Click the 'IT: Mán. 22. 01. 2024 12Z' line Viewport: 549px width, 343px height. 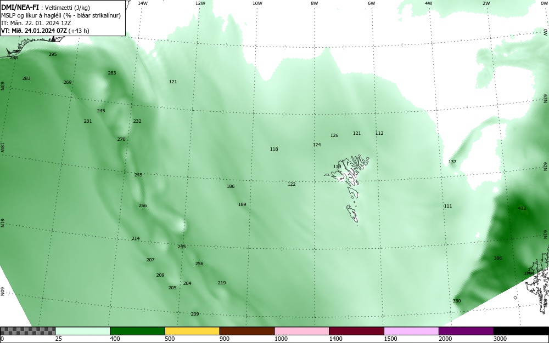[36, 23]
